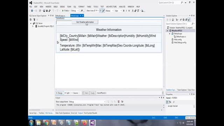Switch to the Team Explorer tab

182,90
